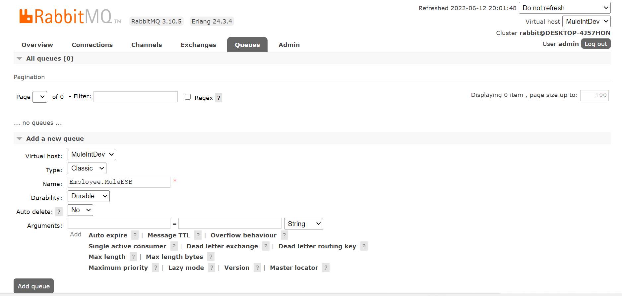
Task: Open the refresh interval dropdown
Action: click(565, 8)
